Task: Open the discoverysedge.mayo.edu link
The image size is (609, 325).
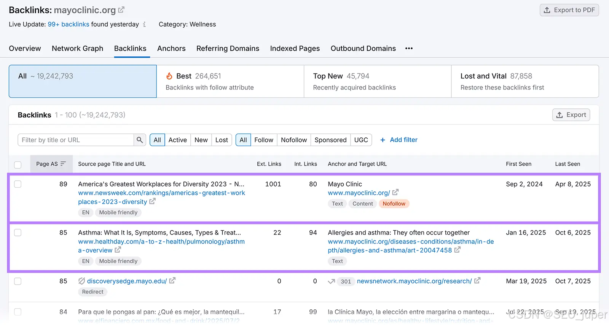Action: (x=127, y=281)
